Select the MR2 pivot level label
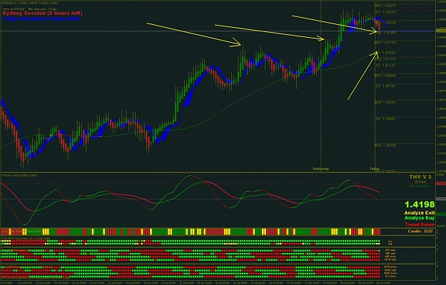The image size is (446, 285). point(385,6)
